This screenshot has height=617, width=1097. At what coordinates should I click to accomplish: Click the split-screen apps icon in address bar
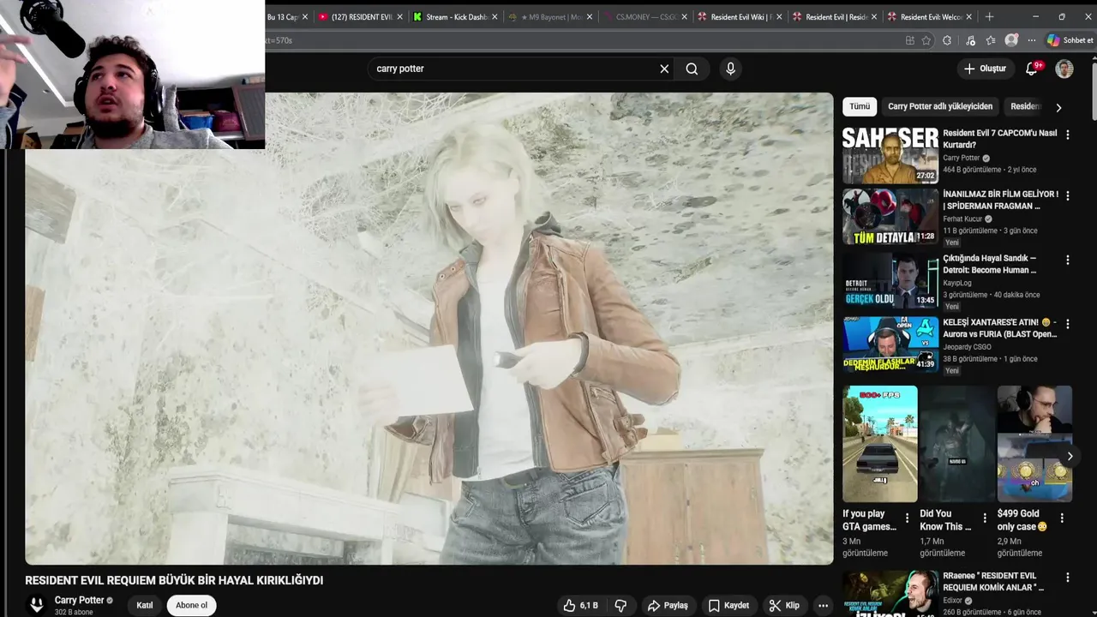coord(909,40)
